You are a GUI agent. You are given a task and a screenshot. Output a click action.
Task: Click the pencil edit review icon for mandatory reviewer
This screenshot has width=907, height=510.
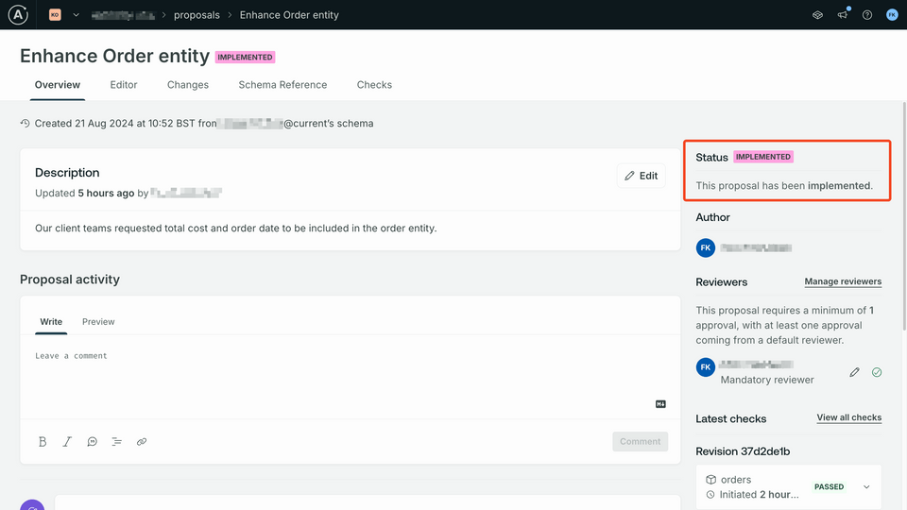click(x=854, y=372)
